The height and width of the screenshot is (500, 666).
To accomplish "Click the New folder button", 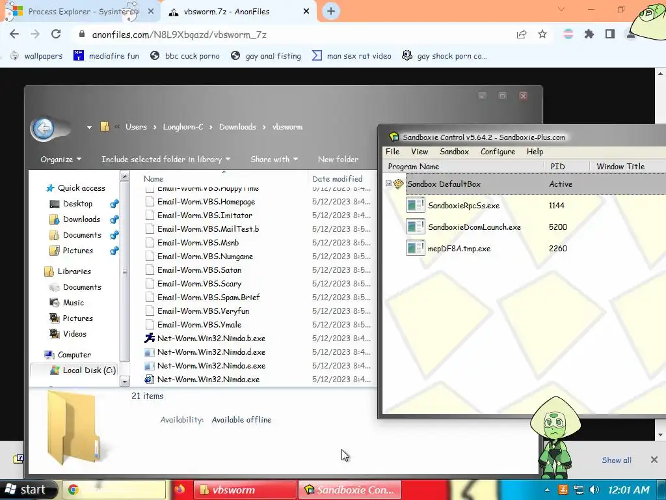I will [338, 160].
